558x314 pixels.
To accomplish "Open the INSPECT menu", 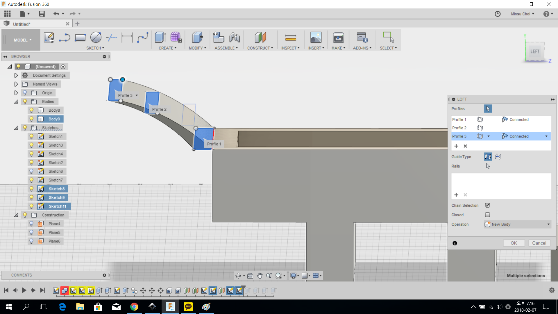I will (290, 48).
